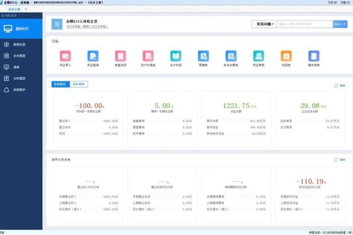This screenshot has width=353, height=235.
Task: Click the 销售费用 row in expense card
Action: [x=162, y=121]
